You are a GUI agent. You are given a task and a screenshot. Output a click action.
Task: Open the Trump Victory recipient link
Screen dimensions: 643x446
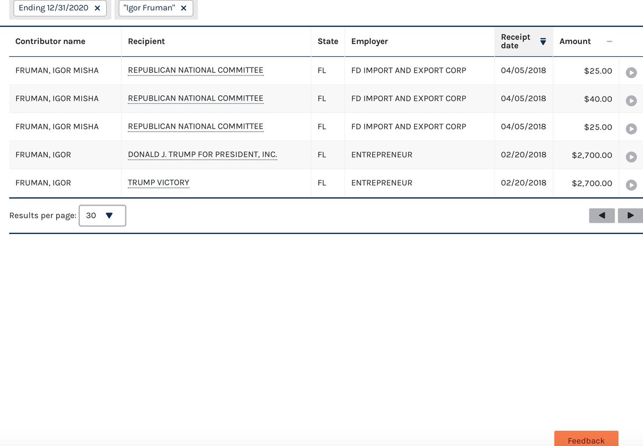[x=159, y=183]
